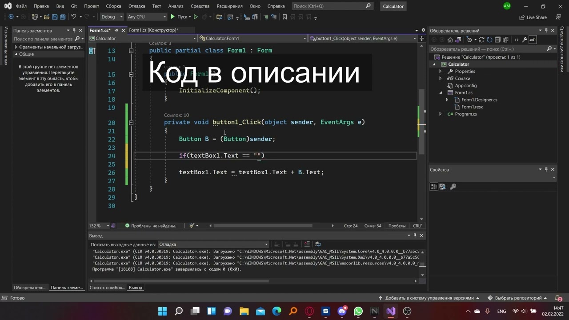Click Home icon in Solution Explorer toolbar
This screenshot has height=320, width=569.
click(x=450, y=40)
